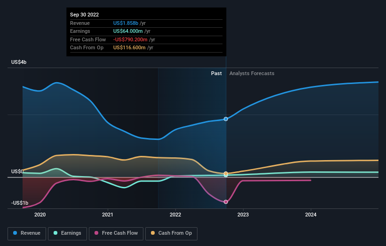Click the 2023 x-axis label
Viewport: 386px width, 246px height.
(243, 215)
